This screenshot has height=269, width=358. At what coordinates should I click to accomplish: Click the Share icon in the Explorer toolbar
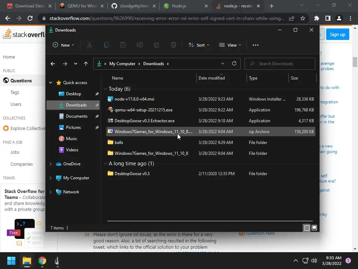(x=157, y=45)
